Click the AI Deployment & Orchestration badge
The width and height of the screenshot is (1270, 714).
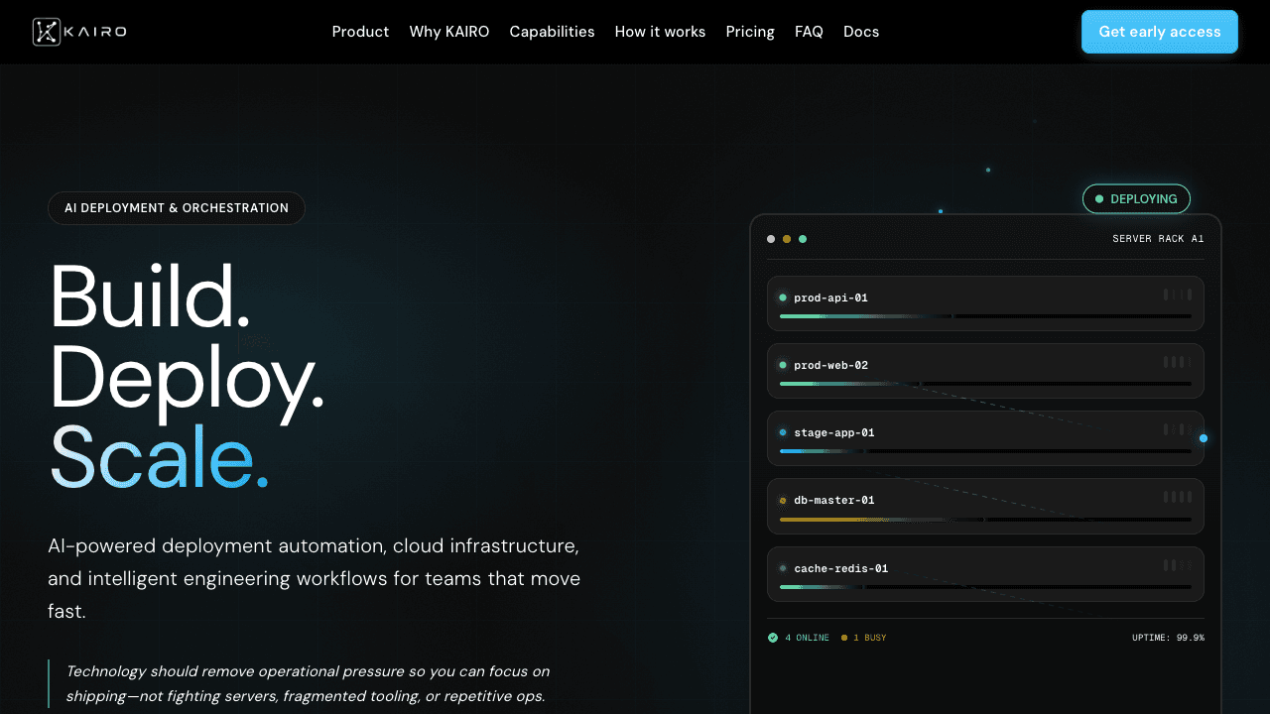(177, 208)
